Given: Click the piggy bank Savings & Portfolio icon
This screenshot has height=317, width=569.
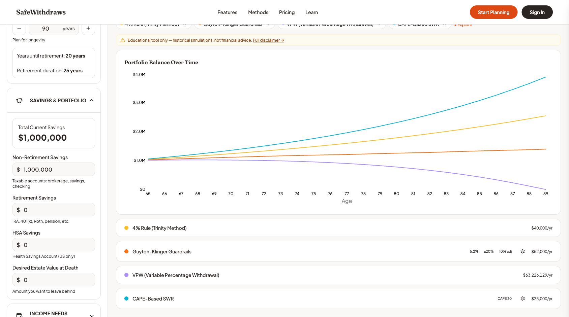Looking at the screenshot, I should click(x=20, y=100).
